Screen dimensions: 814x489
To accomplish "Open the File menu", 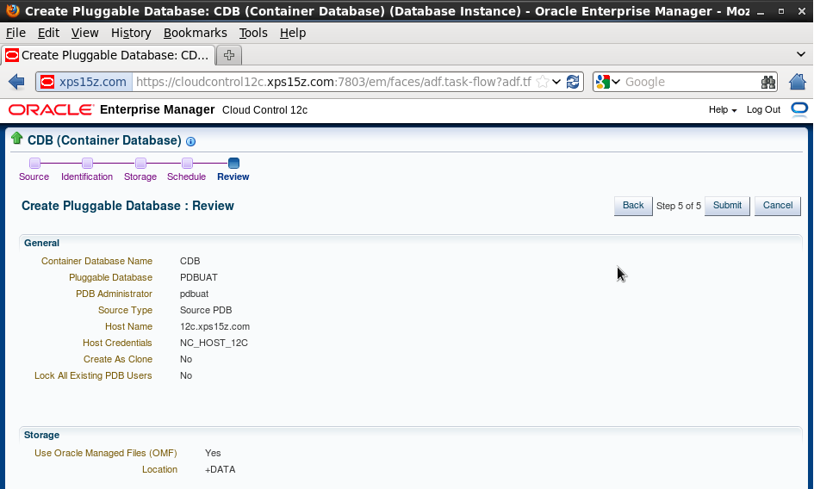I will pyautogui.click(x=16, y=33).
